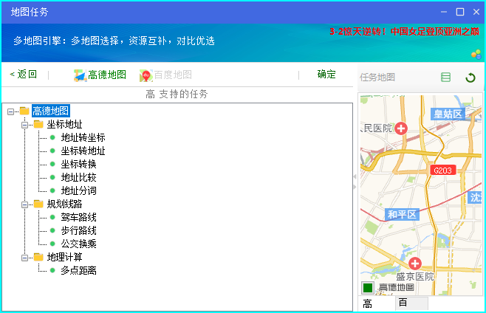The image size is (486, 313).
Task: Click the 地理计算 folder icon
Action: click(x=38, y=257)
